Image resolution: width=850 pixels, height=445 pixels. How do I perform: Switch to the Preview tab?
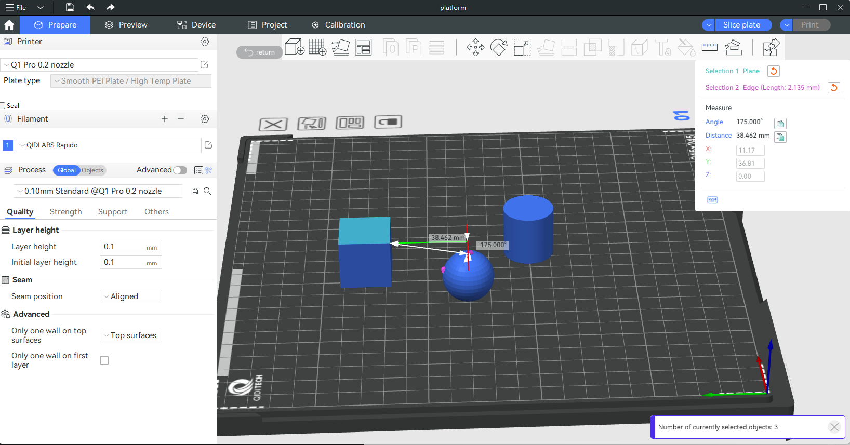coord(126,25)
